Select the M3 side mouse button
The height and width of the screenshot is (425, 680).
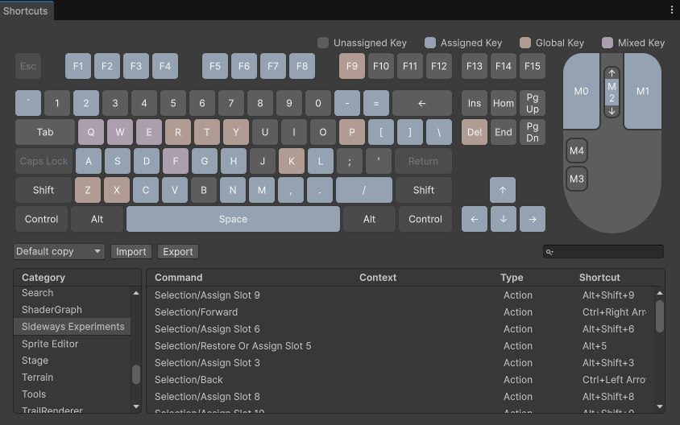click(x=576, y=179)
